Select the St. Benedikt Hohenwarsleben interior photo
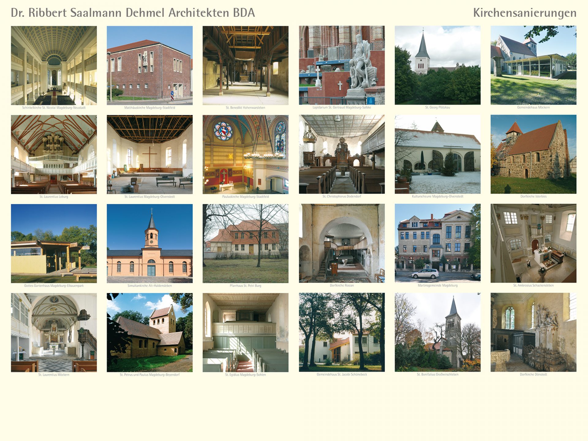 (245, 65)
